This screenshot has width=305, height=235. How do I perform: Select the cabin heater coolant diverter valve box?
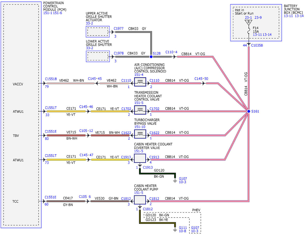tap(140, 158)
